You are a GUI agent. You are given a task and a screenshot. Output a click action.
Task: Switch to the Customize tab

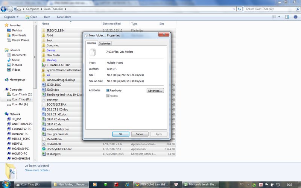(105, 44)
